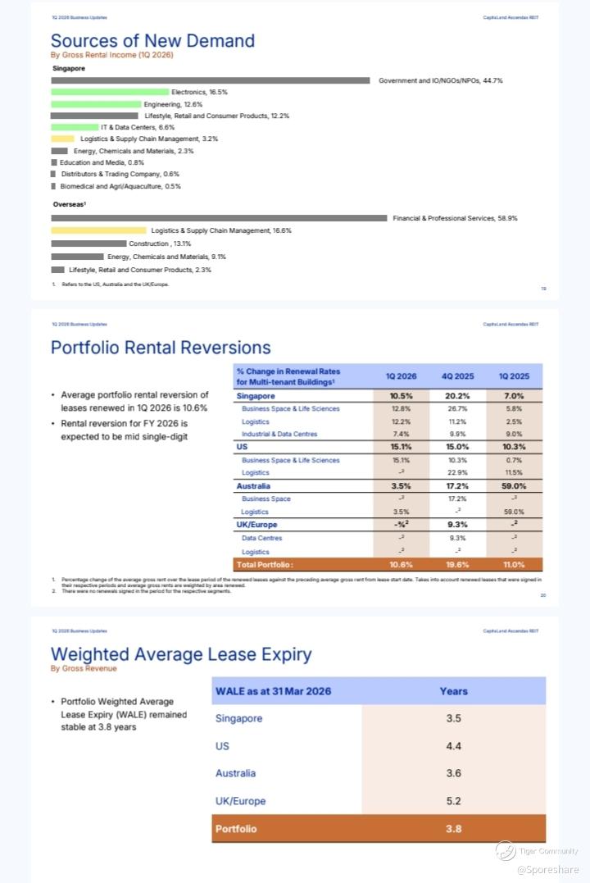Click the yellow Overseas Logistics & Supply Chain bar
This screenshot has height=883, width=590.
click(x=98, y=230)
